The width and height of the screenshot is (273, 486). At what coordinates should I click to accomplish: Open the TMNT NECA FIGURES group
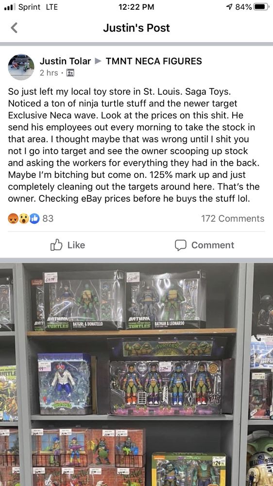[154, 61]
